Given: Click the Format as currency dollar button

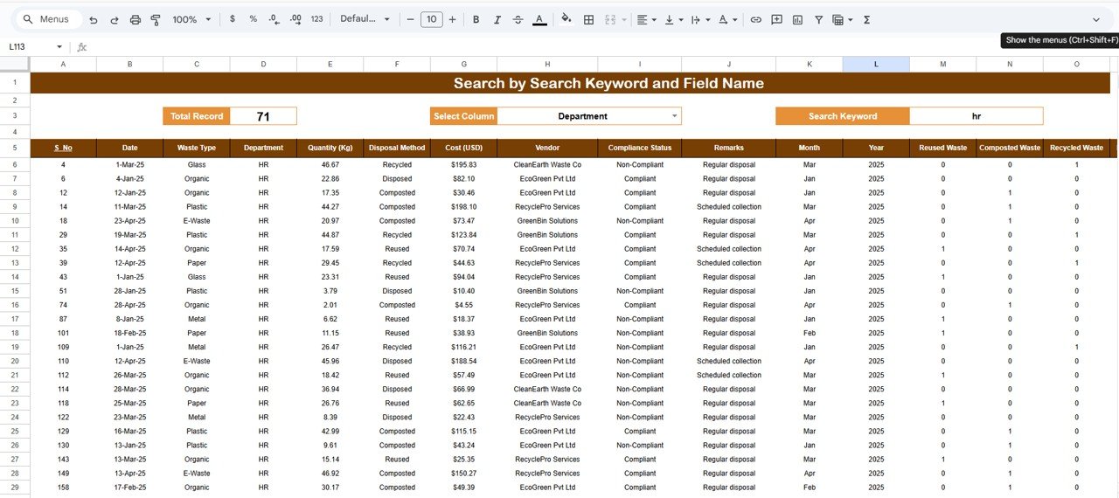Looking at the screenshot, I should point(232,19).
